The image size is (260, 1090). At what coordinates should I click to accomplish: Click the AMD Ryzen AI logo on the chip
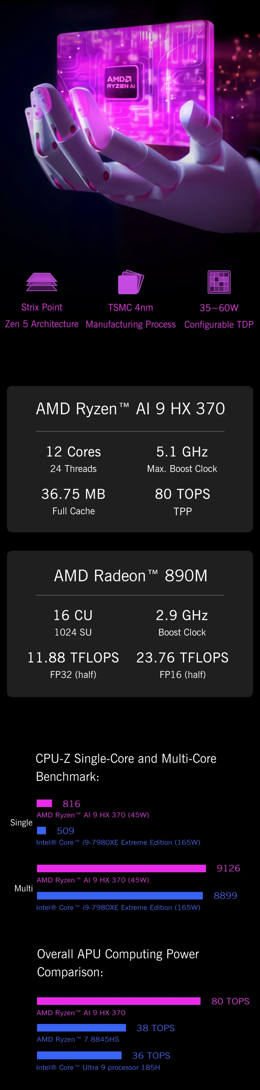(121, 82)
